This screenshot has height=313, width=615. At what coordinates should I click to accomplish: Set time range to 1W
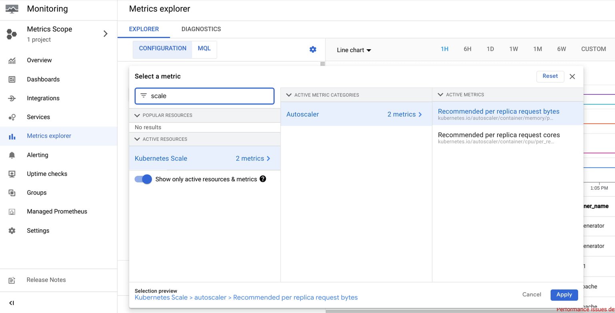[514, 49]
